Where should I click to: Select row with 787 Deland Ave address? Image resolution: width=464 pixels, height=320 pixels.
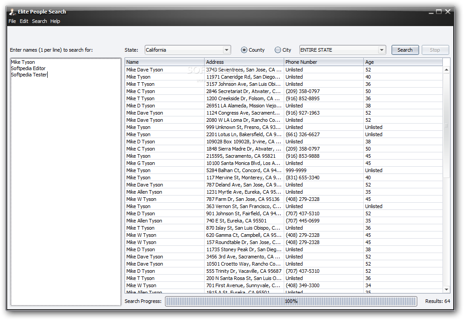click(x=284, y=185)
